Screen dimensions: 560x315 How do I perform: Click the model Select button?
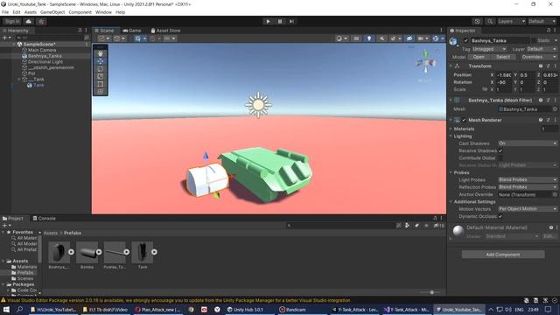point(503,57)
